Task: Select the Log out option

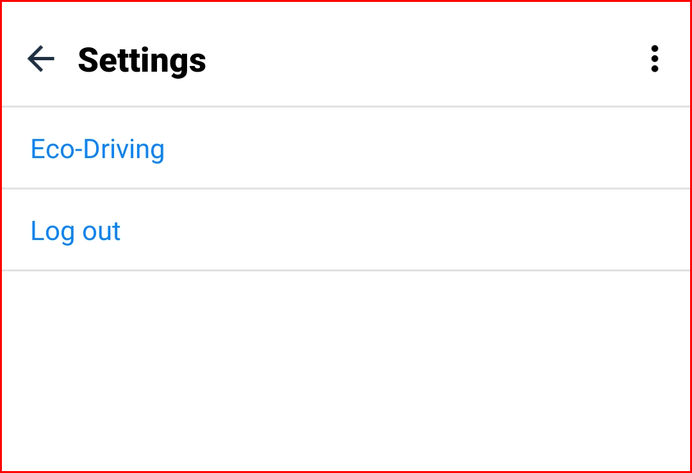Action: click(x=346, y=230)
